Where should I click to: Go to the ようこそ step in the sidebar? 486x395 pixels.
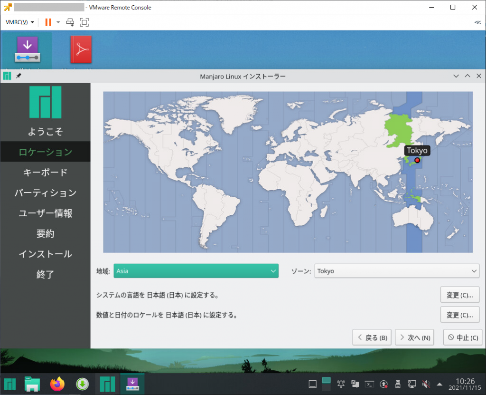(45, 131)
